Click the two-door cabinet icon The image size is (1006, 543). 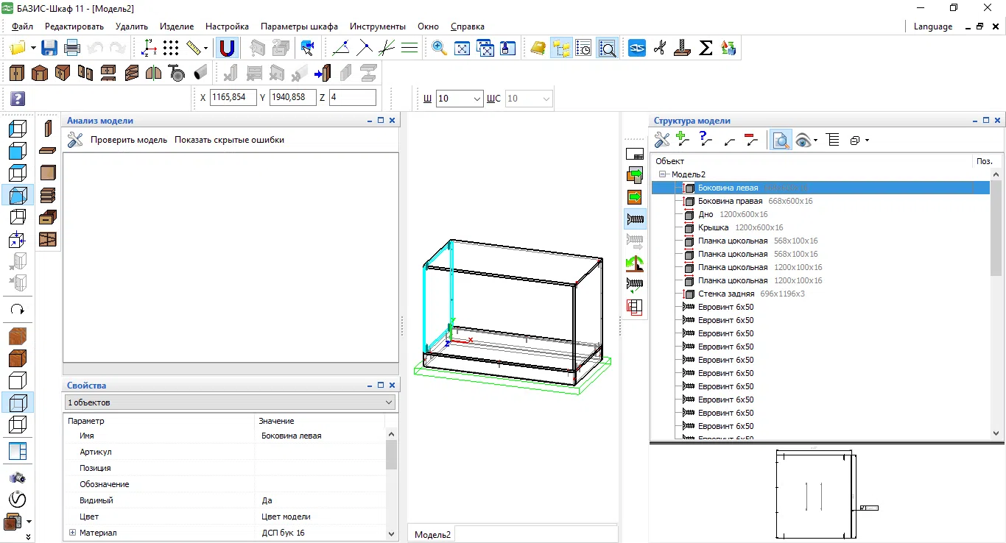(16, 73)
